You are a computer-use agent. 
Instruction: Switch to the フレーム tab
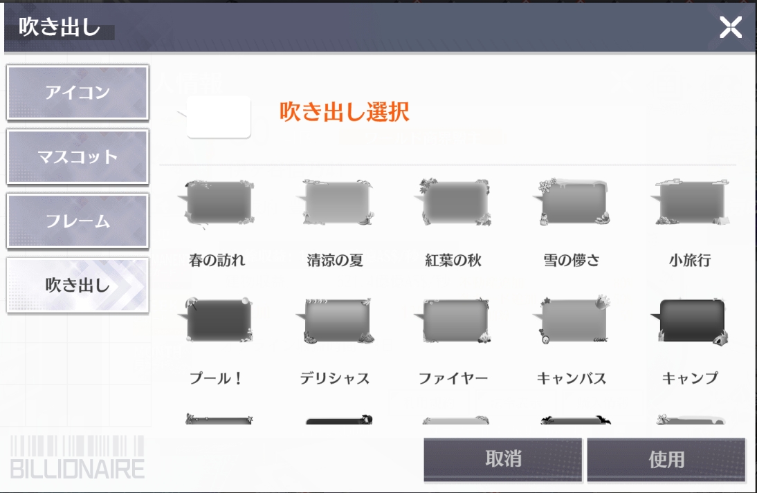pos(77,221)
